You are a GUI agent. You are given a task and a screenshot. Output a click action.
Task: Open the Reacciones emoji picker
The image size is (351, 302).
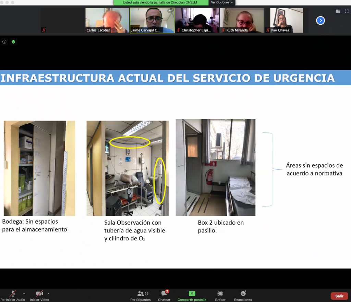point(243,295)
